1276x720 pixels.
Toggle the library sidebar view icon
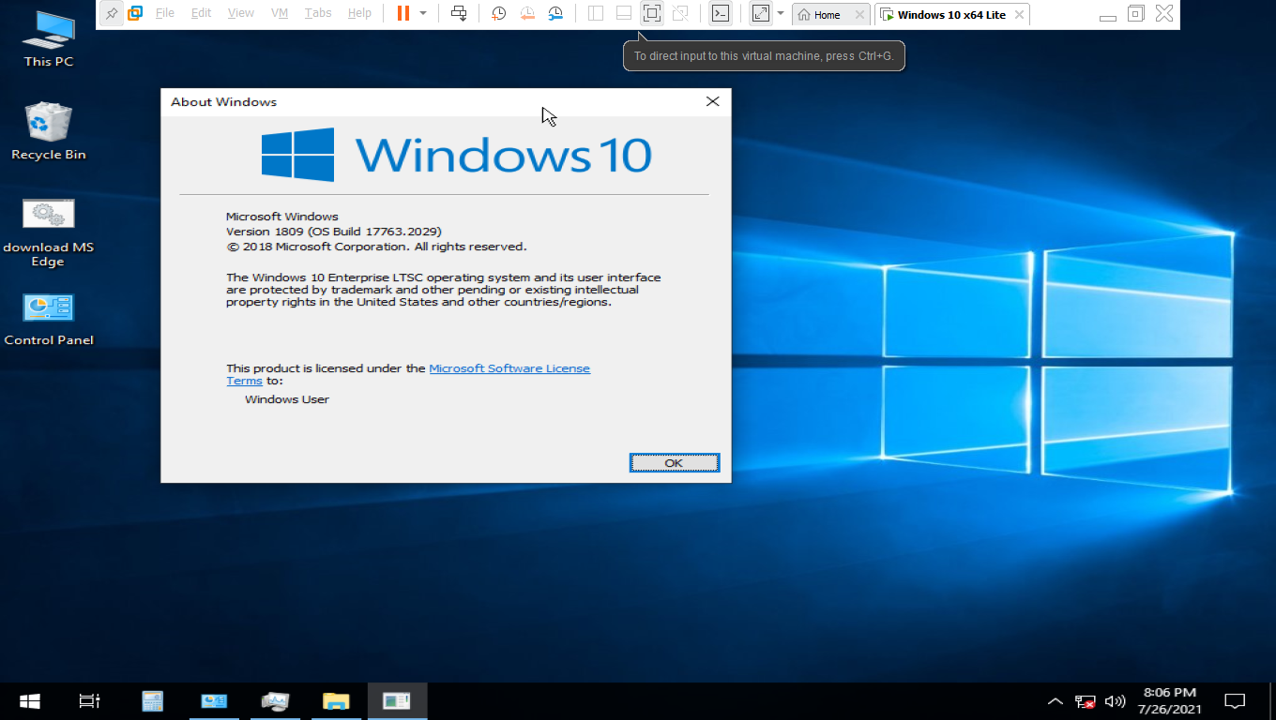[596, 13]
